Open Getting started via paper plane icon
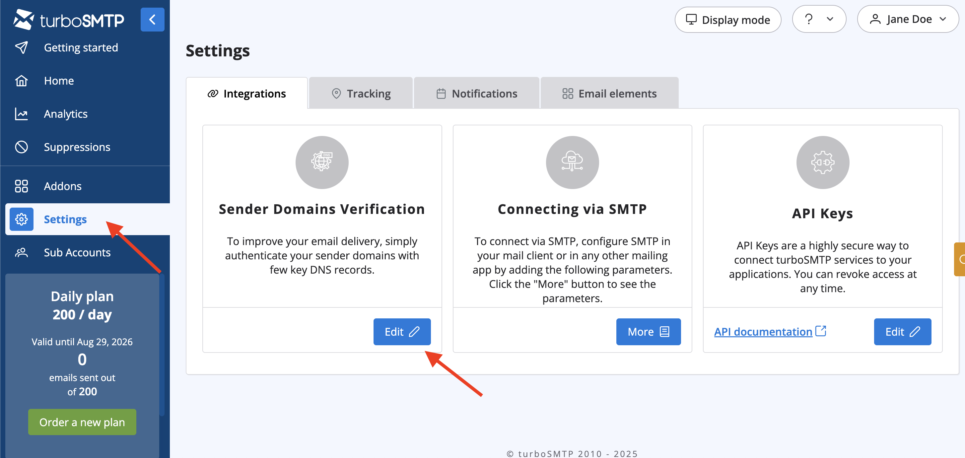 (21, 47)
